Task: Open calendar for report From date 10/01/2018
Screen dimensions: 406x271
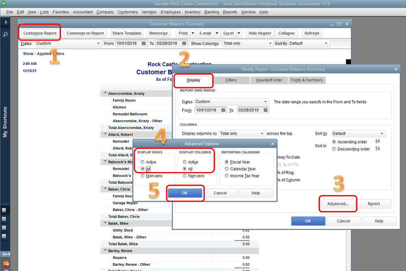Action: [144, 43]
